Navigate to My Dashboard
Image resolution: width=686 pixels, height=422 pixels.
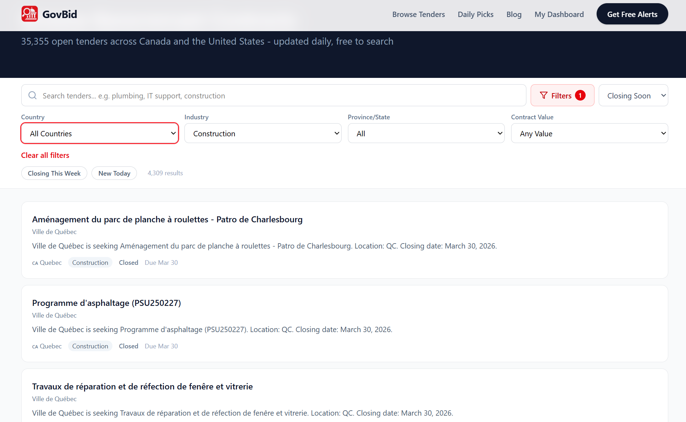point(559,15)
